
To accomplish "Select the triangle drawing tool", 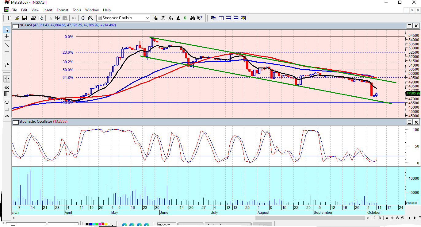I will tap(7, 116).
